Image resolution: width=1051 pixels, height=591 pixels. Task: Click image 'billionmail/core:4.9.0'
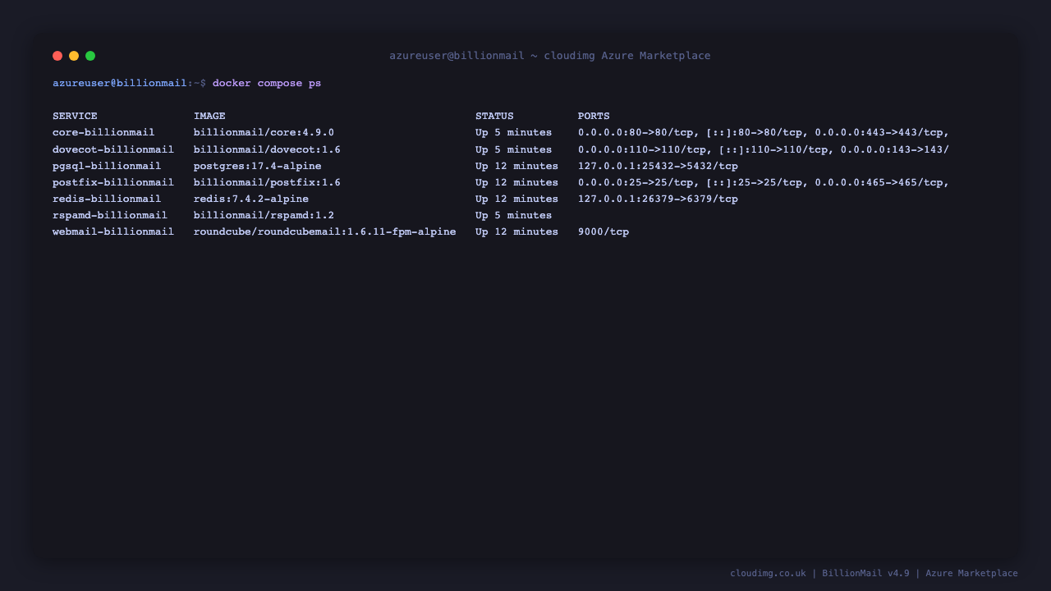pos(264,132)
